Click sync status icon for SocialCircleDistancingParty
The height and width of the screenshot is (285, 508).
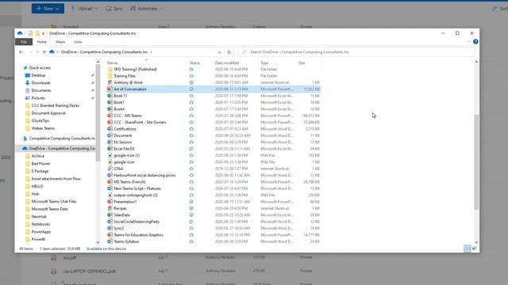[x=191, y=222]
